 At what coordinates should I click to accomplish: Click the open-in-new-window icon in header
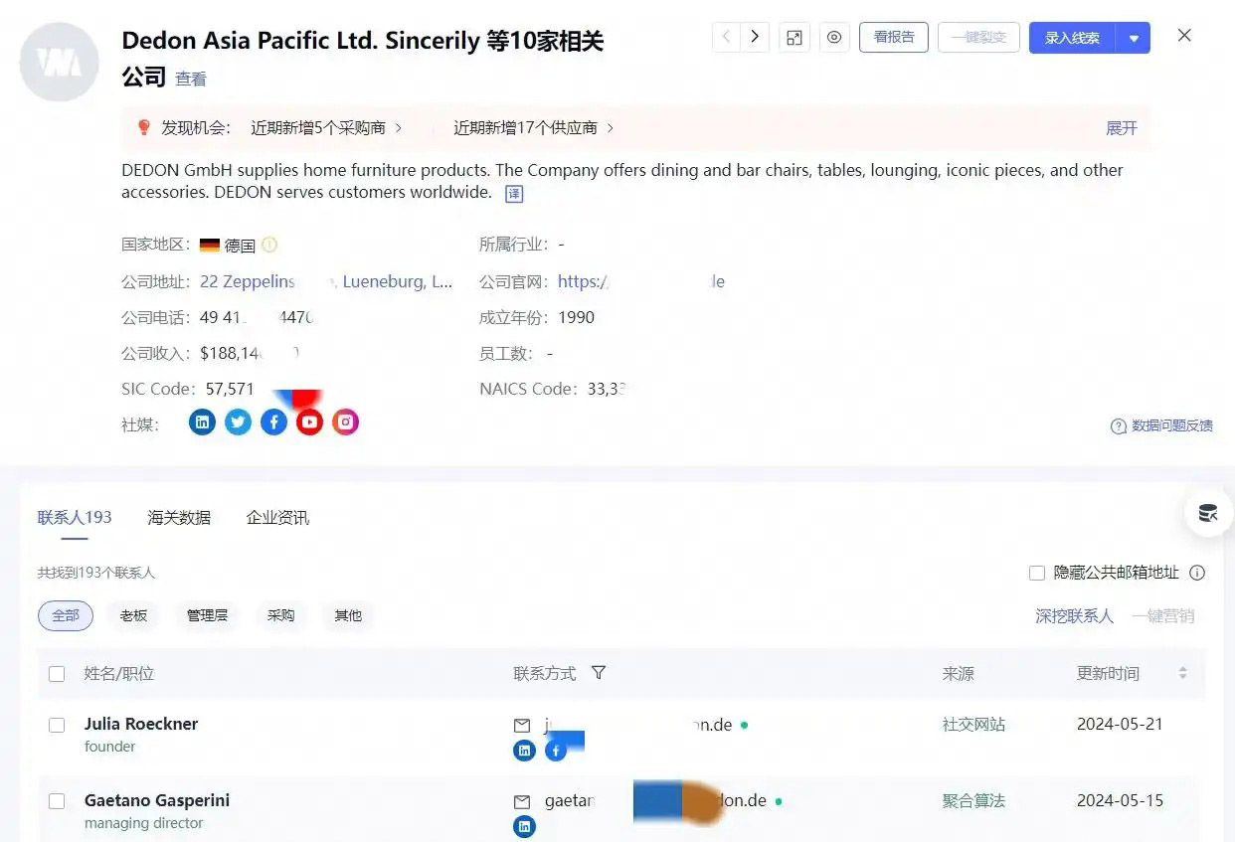tap(794, 38)
